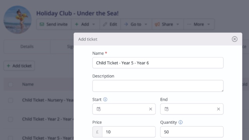Open the End date calendar picker

pyautogui.click(x=167, y=109)
